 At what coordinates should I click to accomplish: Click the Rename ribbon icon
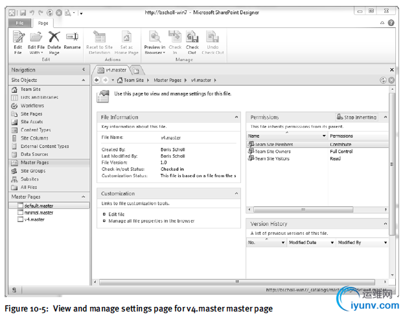tap(73, 40)
